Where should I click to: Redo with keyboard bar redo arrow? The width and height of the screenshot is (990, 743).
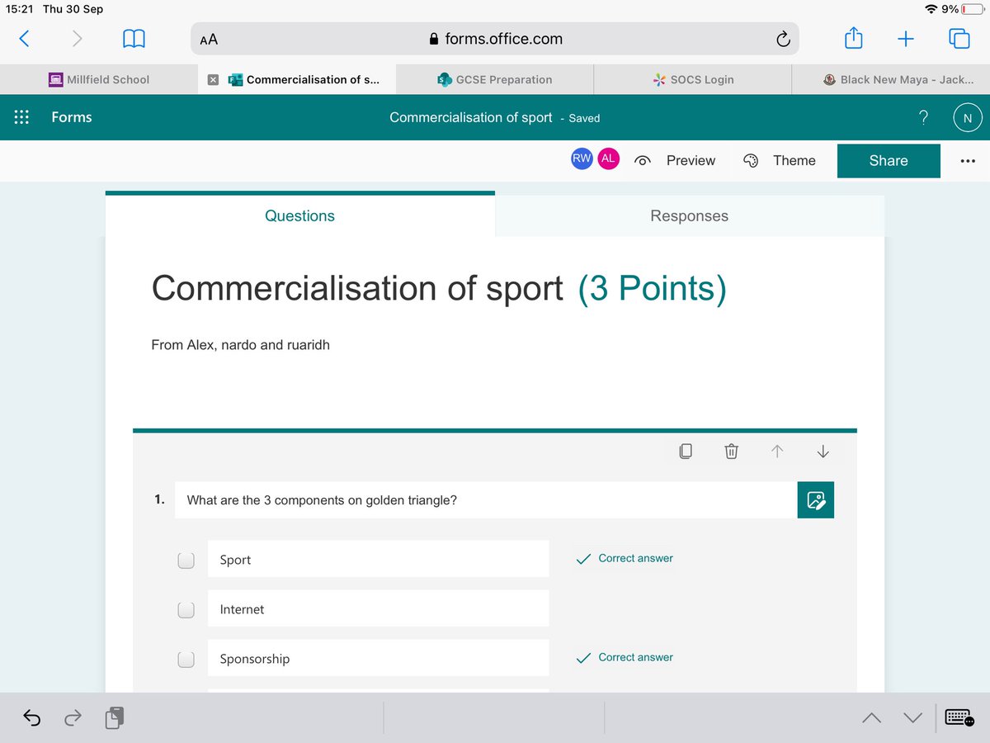(x=73, y=718)
